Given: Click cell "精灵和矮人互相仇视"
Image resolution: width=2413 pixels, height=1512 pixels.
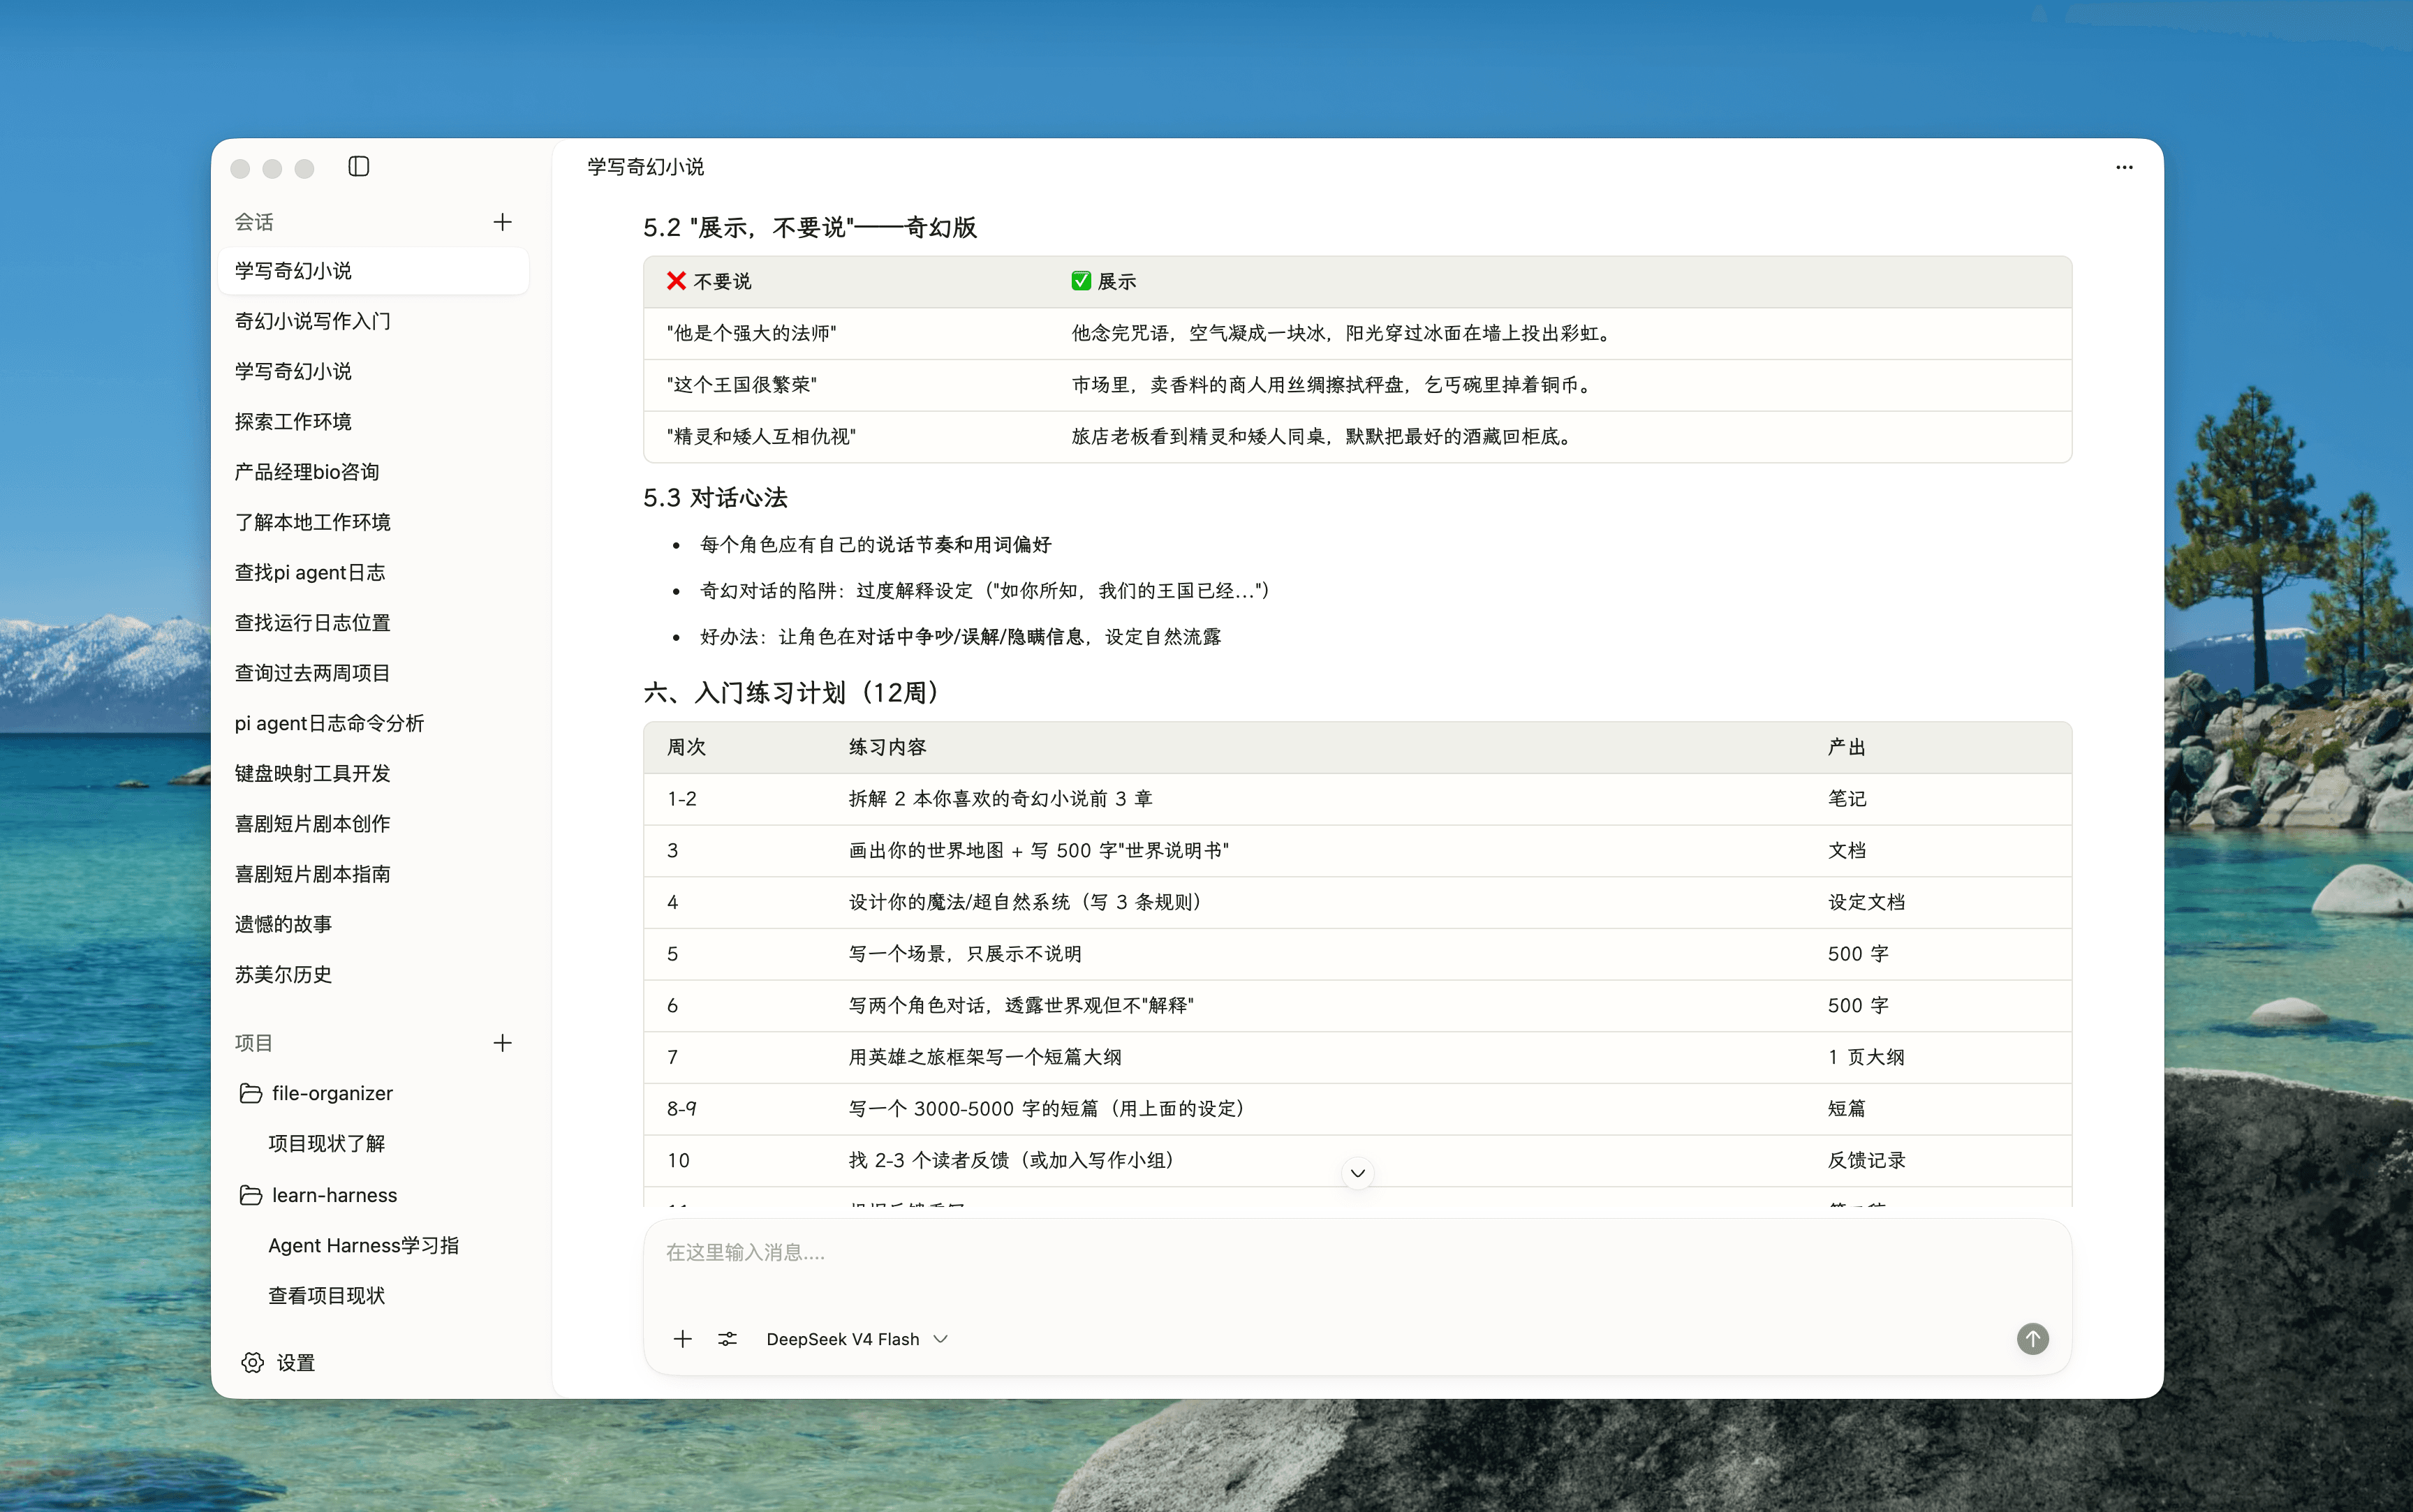Looking at the screenshot, I should [761, 437].
